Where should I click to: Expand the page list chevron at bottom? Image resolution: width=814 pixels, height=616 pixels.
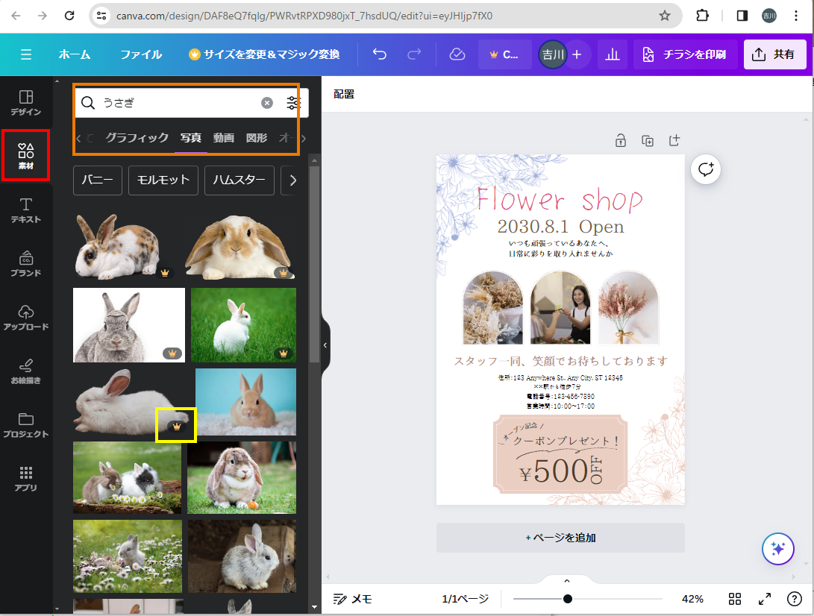coord(567,581)
